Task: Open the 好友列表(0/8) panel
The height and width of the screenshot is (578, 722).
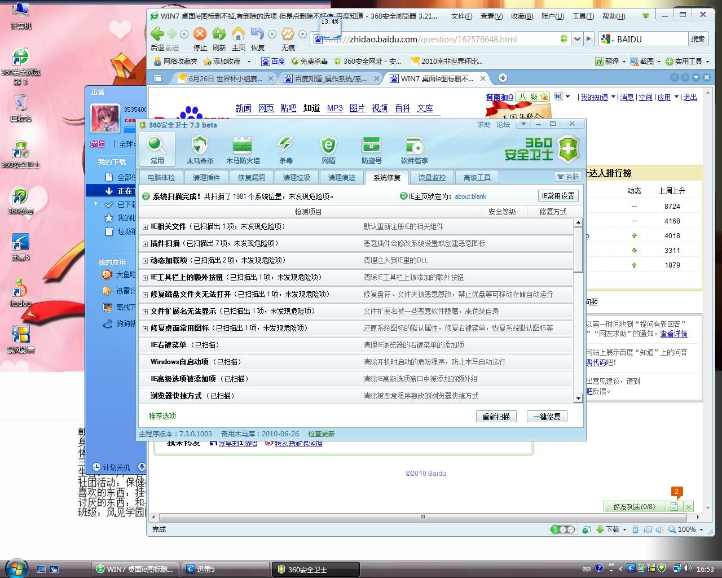Action: pos(634,507)
